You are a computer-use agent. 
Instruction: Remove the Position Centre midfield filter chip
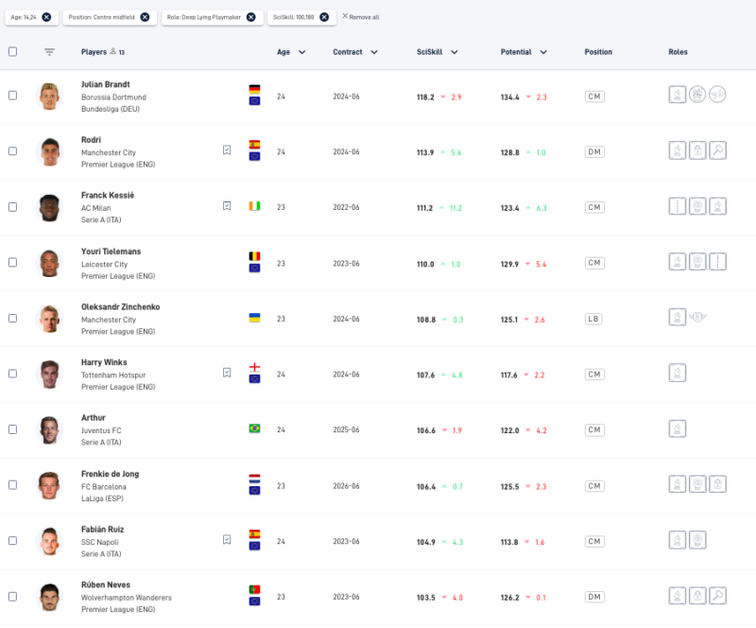pos(145,17)
